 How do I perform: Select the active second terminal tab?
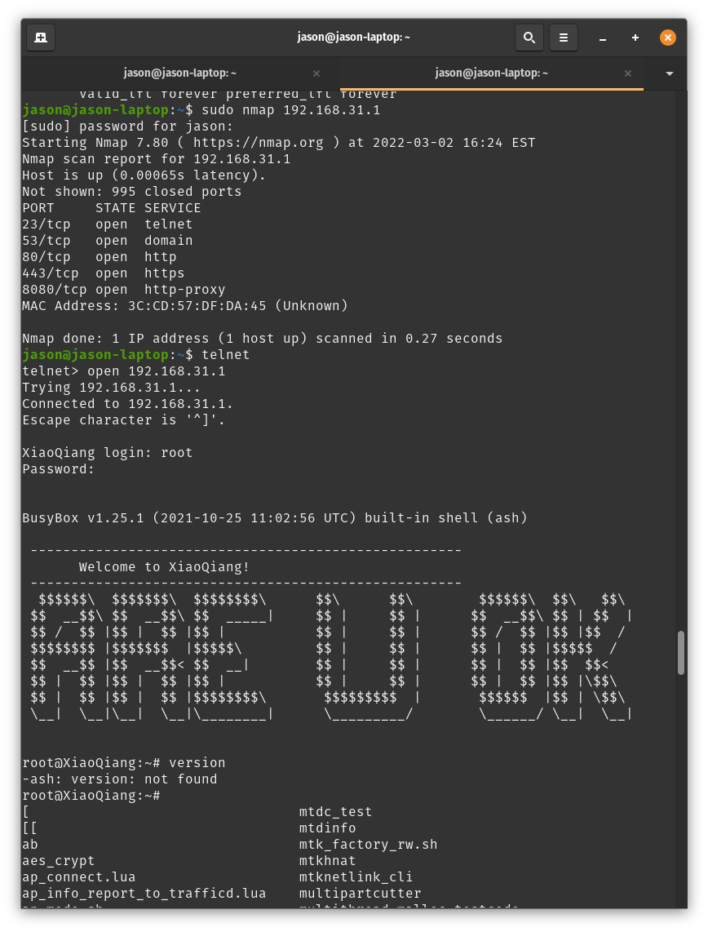(492, 73)
